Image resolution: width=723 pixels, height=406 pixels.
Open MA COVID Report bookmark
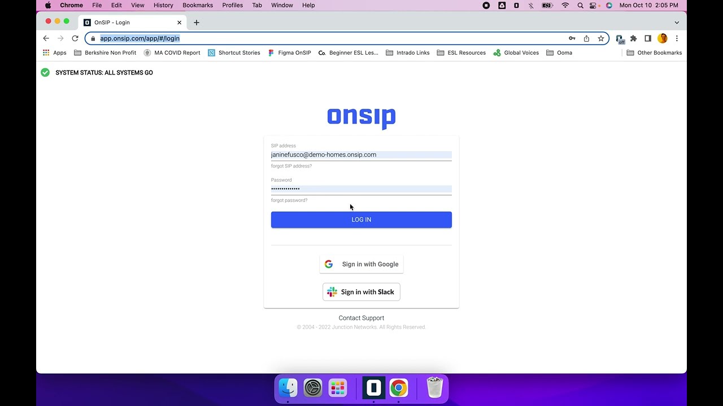point(172,52)
